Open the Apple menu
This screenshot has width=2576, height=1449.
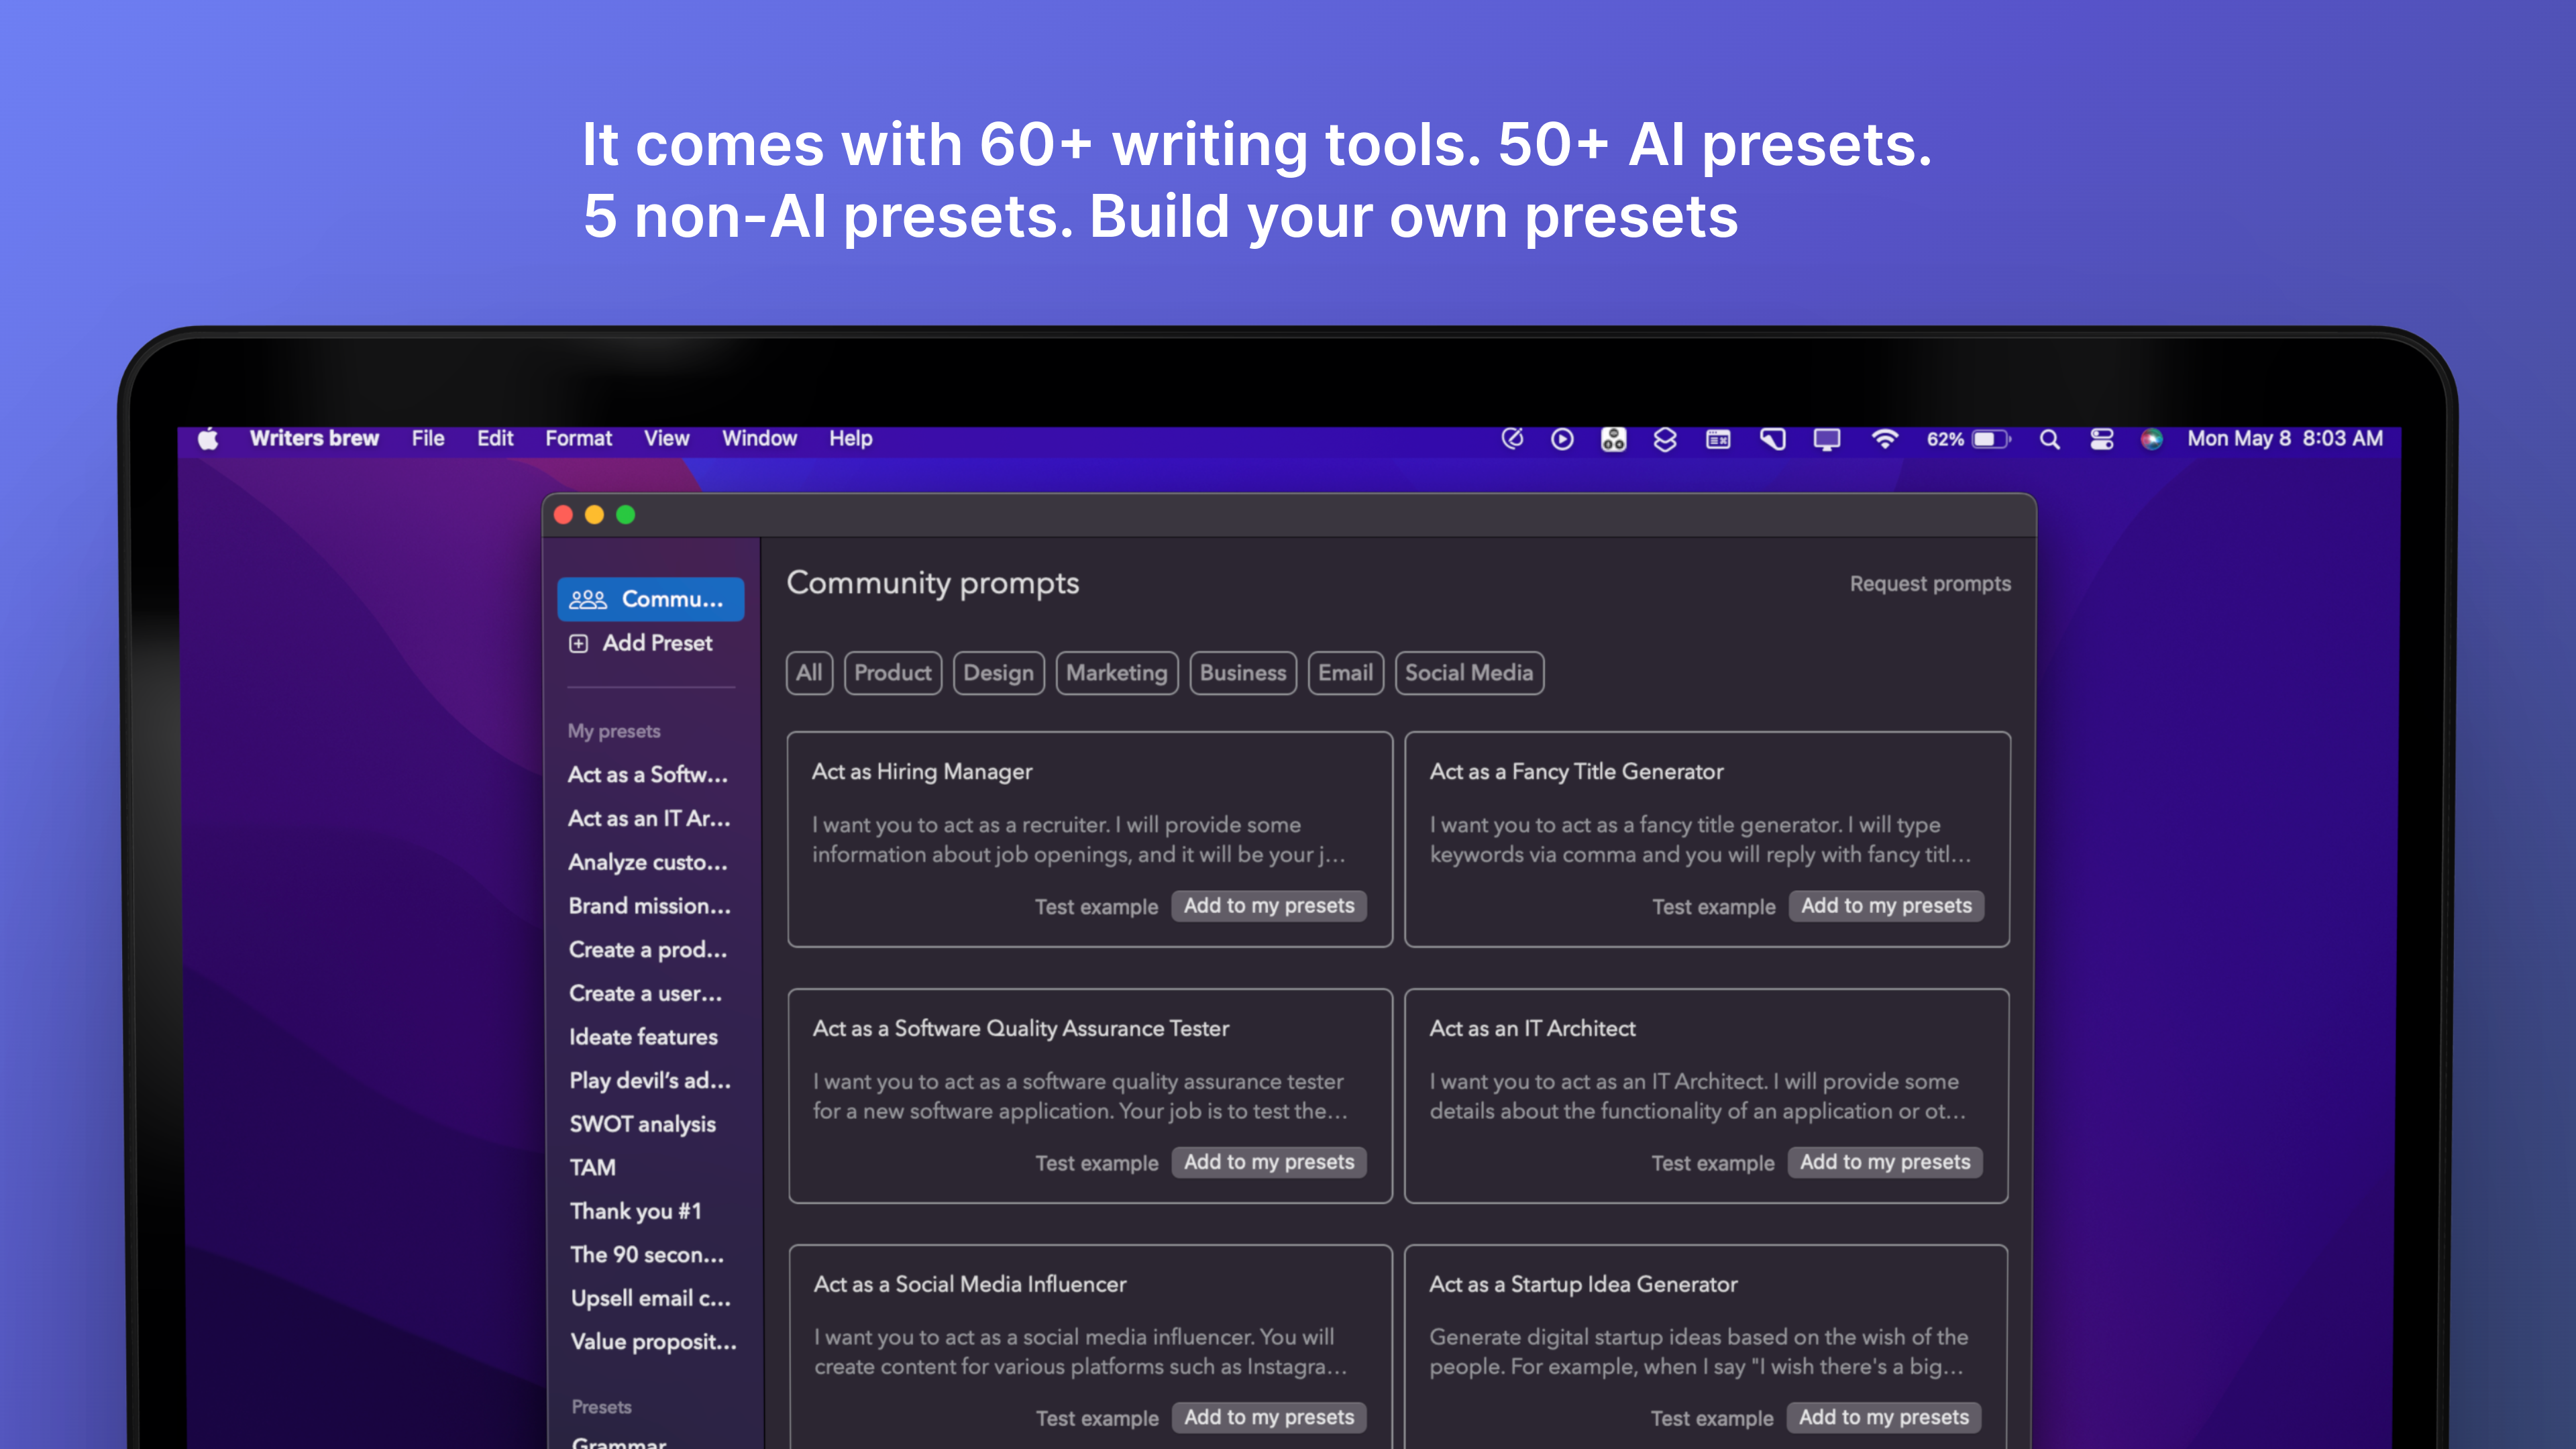(x=208, y=438)
